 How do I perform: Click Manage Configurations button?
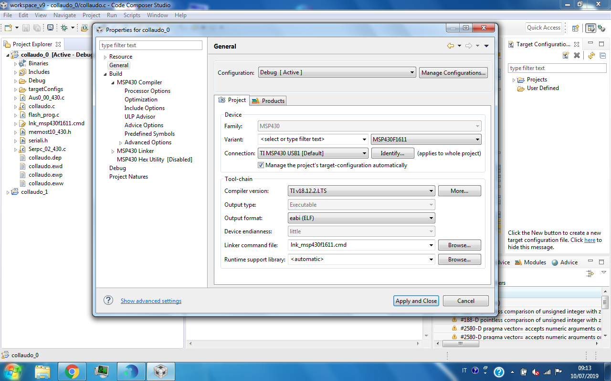click(x=453, y=73)
